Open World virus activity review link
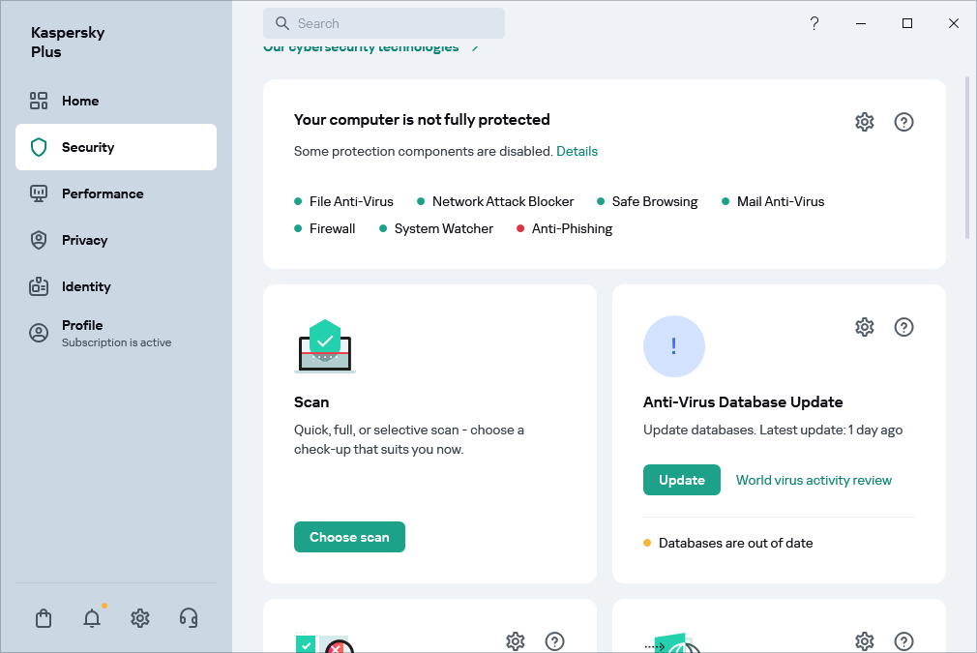The width and height of the screenshot is (977, 653). click(x=814, y=480)
